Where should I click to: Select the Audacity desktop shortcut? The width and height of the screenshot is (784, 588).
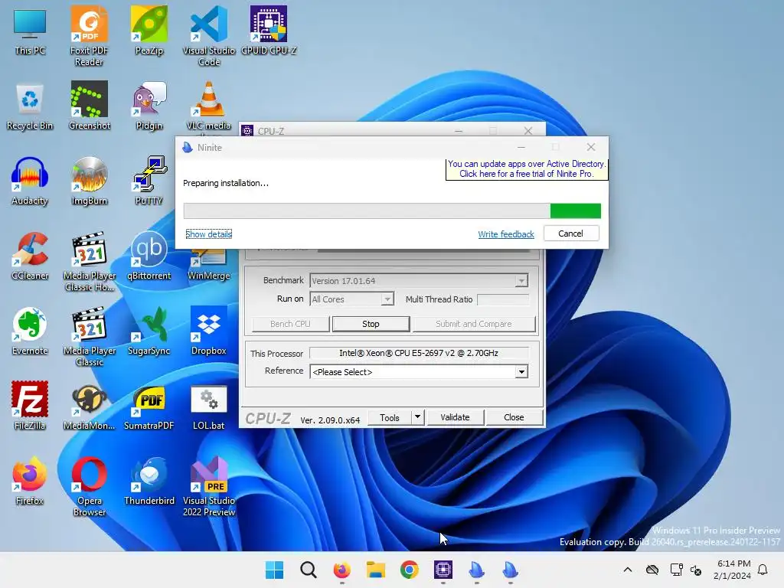30,181
